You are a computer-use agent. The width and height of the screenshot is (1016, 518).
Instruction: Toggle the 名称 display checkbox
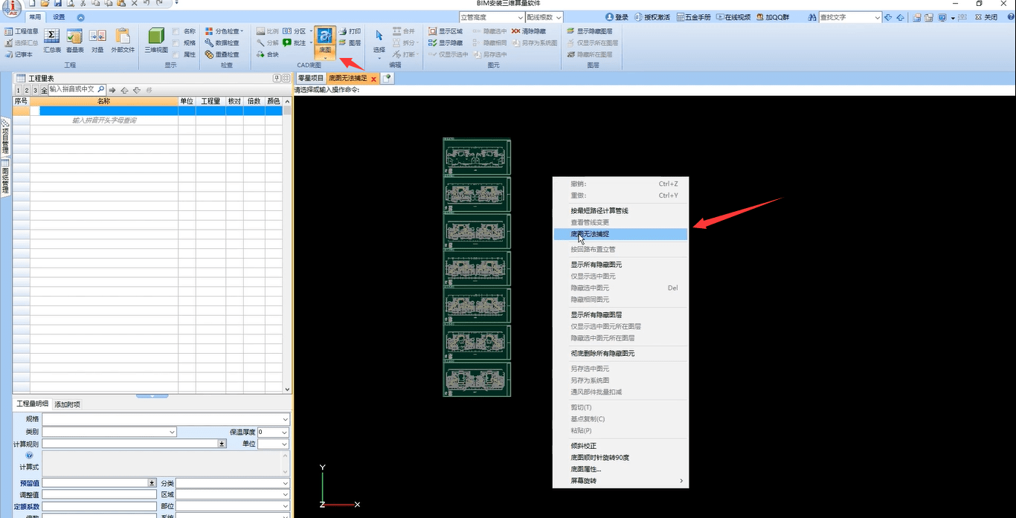tap(176, 31)
